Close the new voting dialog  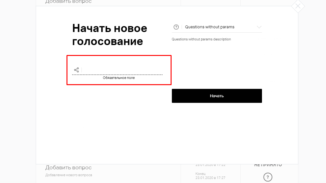click(x=298, y=6)
